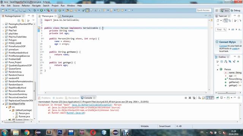243x136 pixels.
Task: Collapse the Person class in Outline
Action: coord(218,70)
